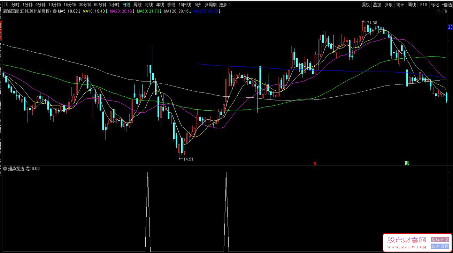Activate the 画线 drawing tools
The height and width of the screenshot is (253, 453).
click(x=412, y=5)
